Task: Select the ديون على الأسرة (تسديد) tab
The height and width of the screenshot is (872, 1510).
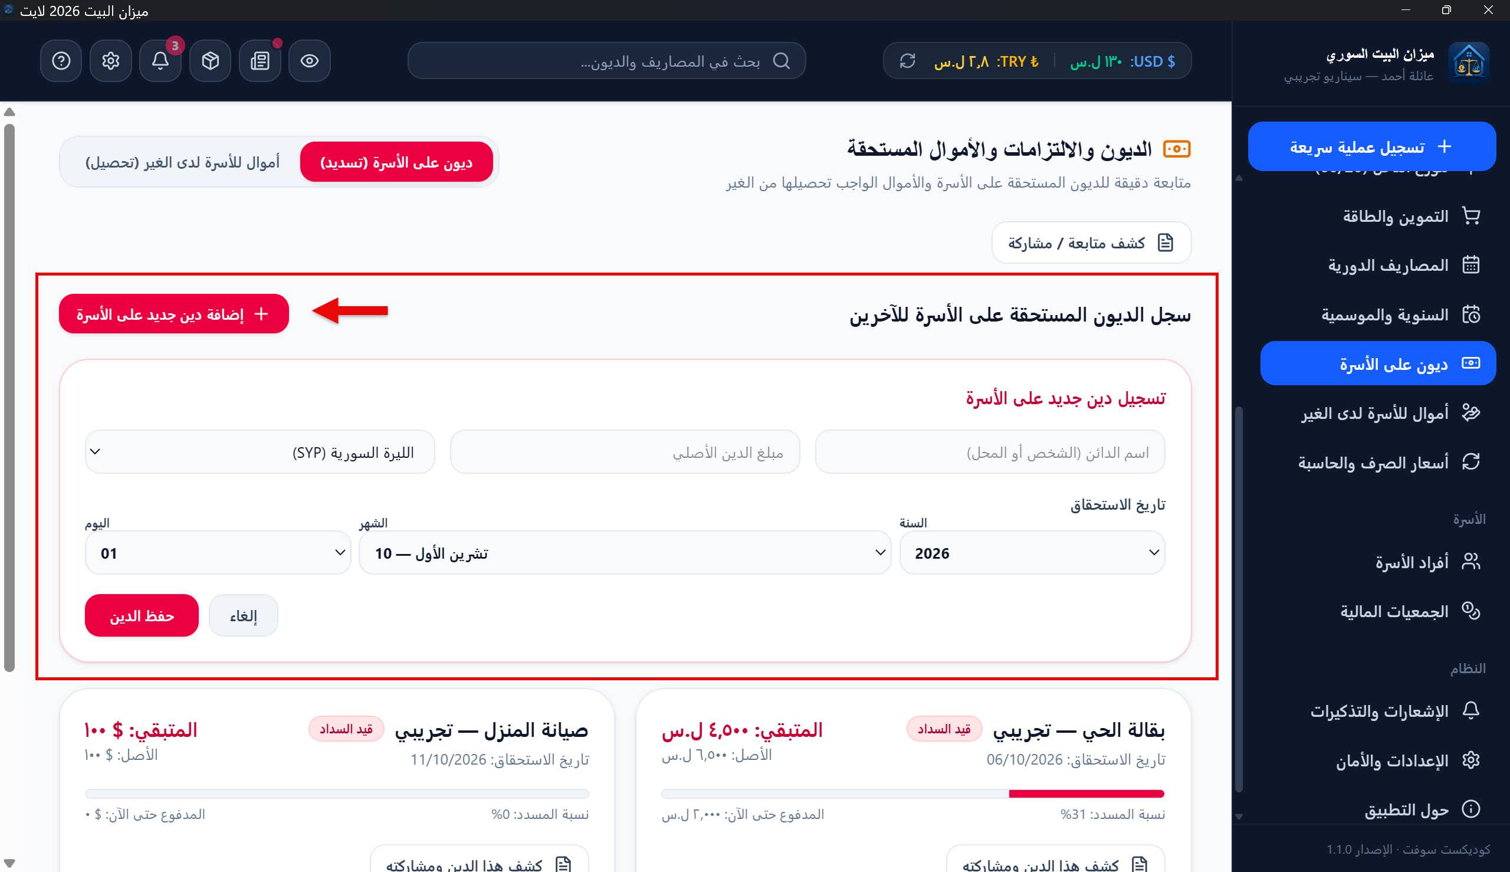Action: coord(396,162)
